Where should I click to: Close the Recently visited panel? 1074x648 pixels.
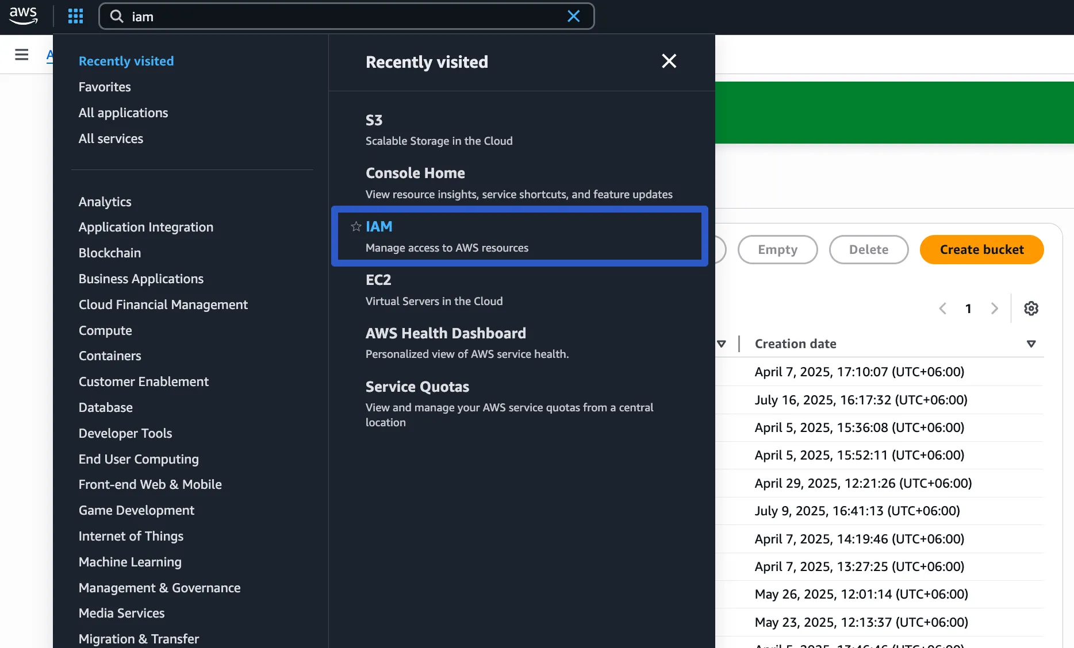pos(669,61)
